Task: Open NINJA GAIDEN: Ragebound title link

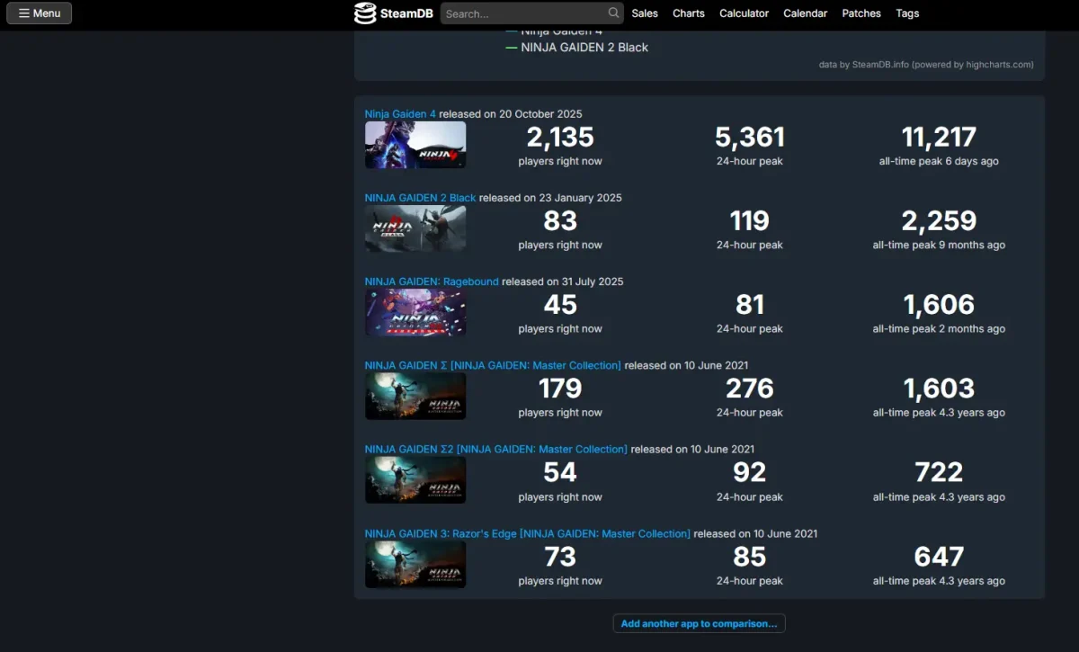Action: coord(432,281)
